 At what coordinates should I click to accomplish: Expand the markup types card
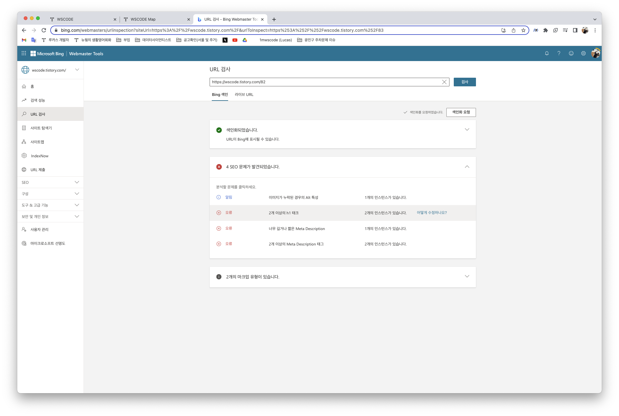pos(467,277)
